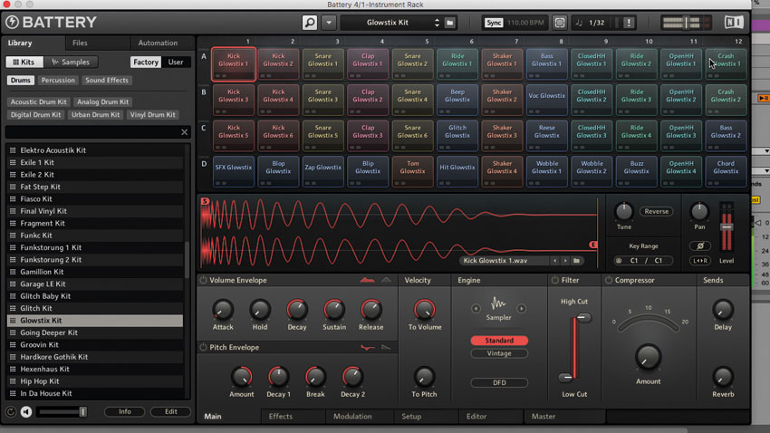
Task: Load next sample with right arrow
Action: tap(565, 261)
